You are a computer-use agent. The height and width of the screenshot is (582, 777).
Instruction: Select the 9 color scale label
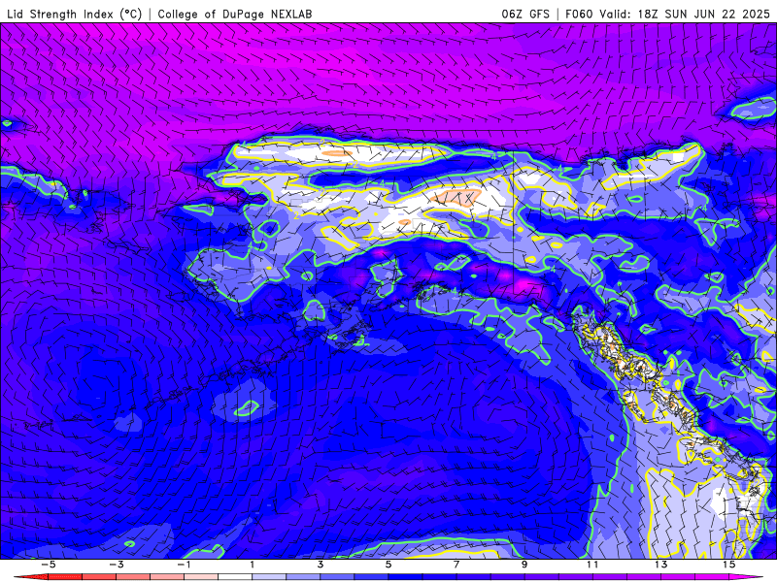click(x=524, y=565)
